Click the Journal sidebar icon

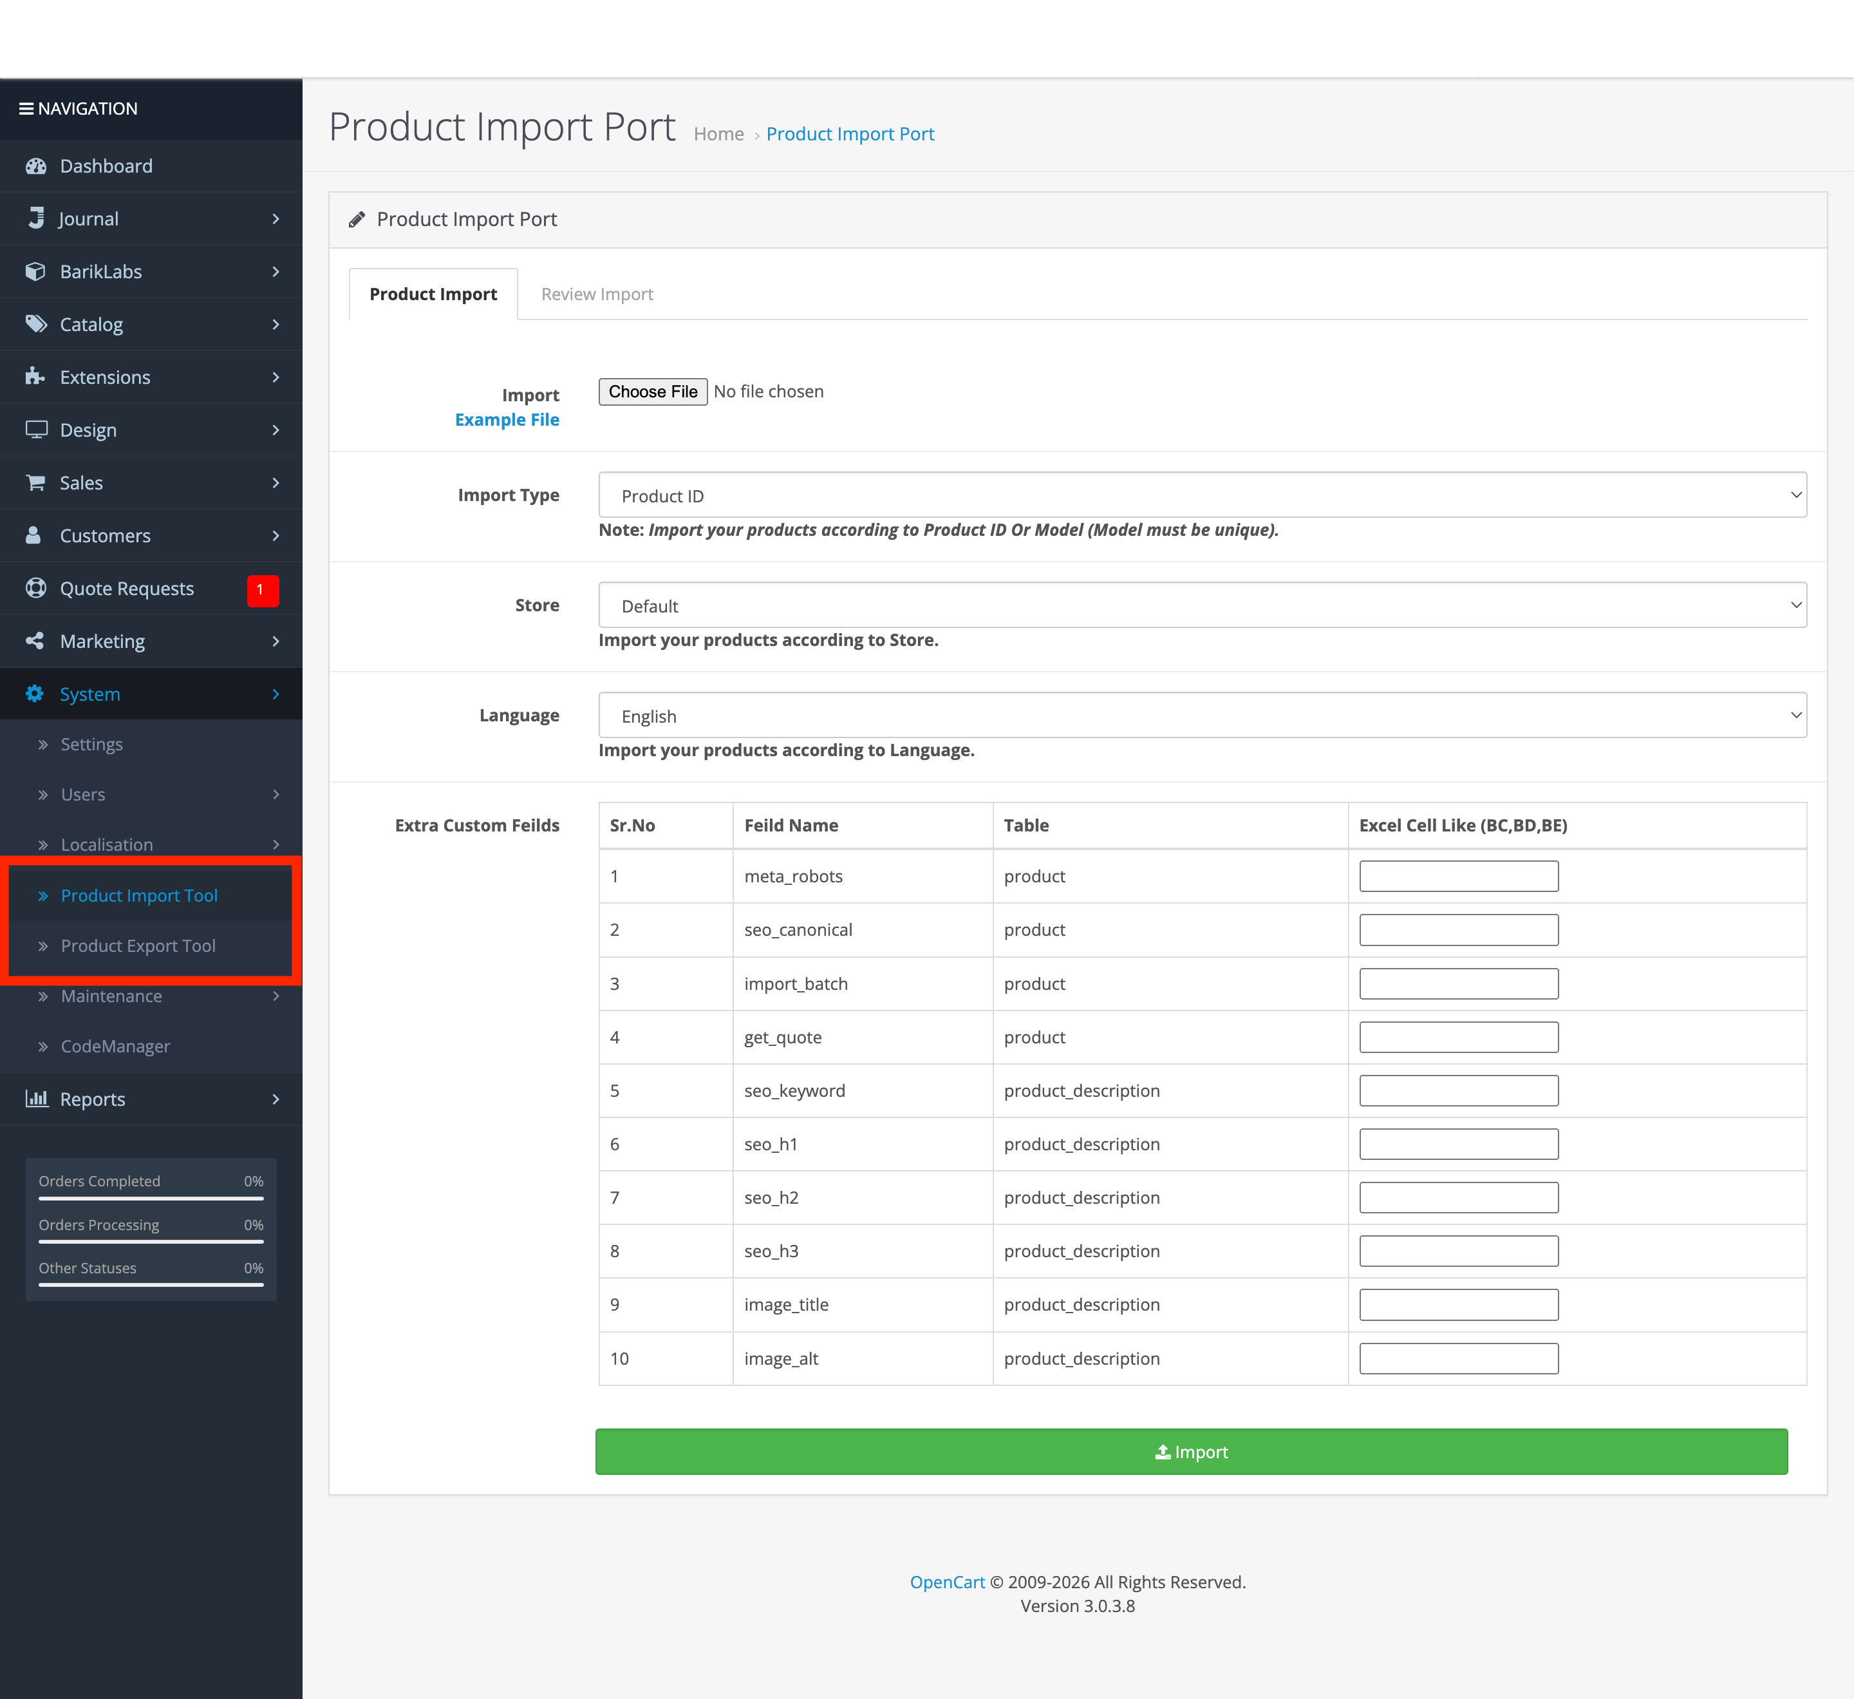pyautogui.click(x=36, y=219)
